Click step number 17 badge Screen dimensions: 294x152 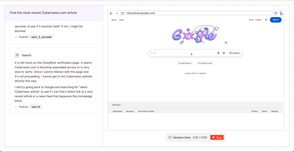17,55
